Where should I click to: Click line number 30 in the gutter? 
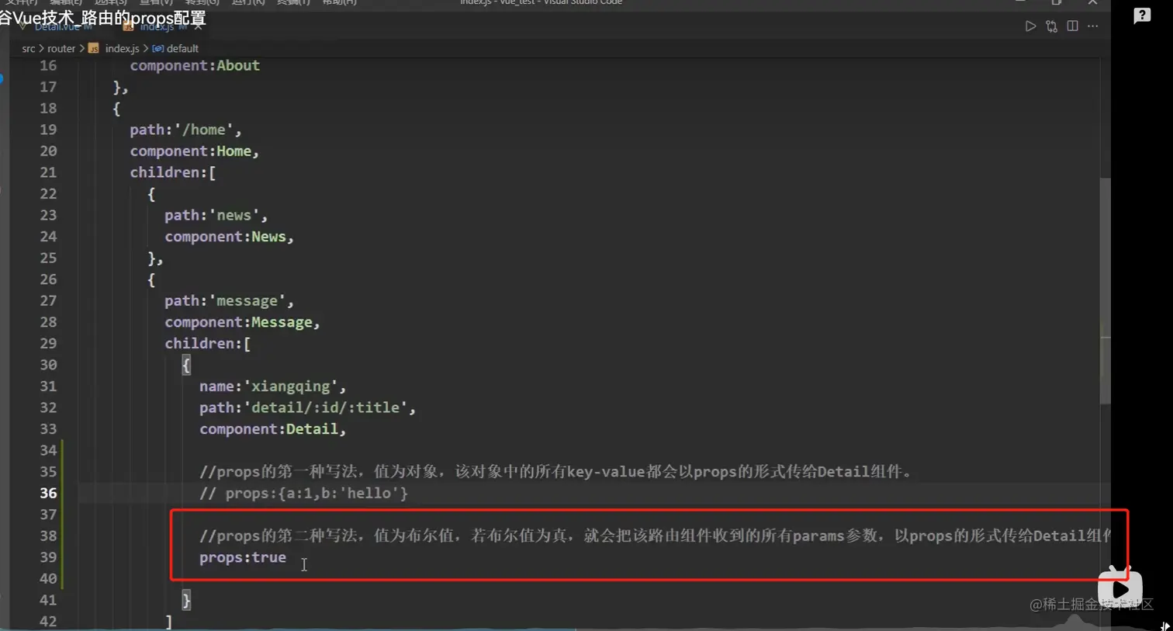pos(48,365)
